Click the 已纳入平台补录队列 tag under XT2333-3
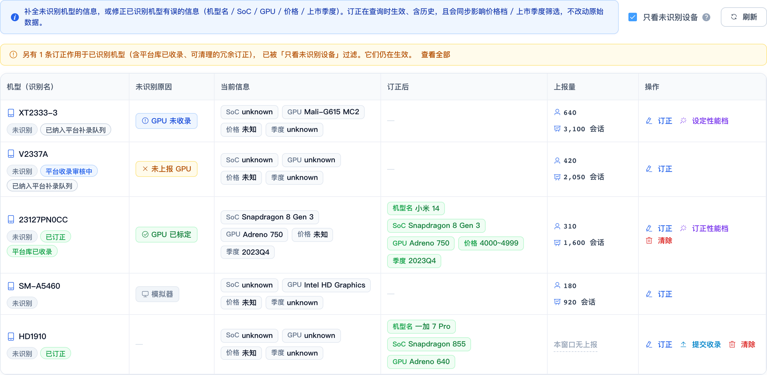Screen dimensions: 767x375 [76, 130]
